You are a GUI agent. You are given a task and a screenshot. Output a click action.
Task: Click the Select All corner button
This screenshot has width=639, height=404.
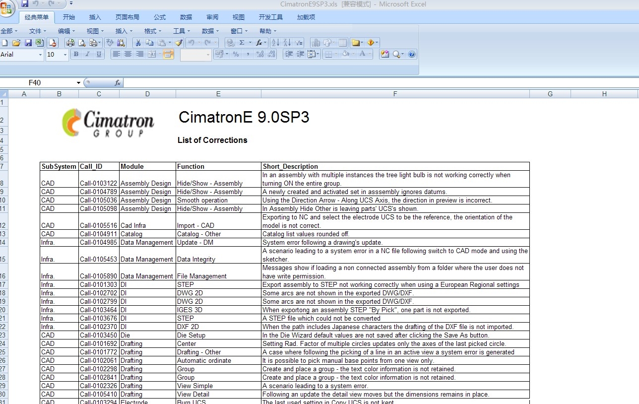[x=4, y=94]
